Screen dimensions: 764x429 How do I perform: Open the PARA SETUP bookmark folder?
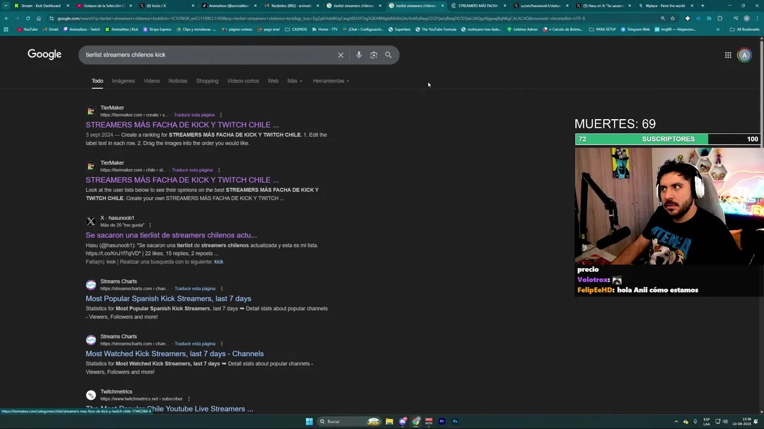coord(602,29)
